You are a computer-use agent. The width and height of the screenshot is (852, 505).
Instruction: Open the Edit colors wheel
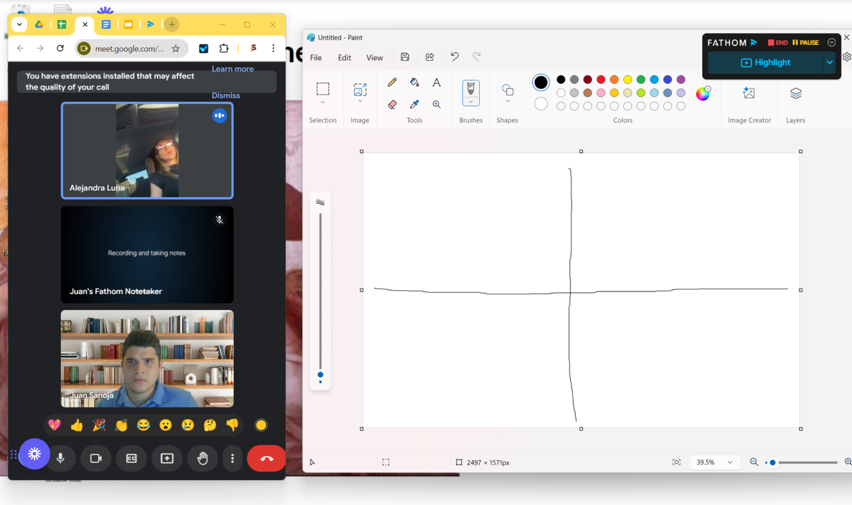[703, 93]
